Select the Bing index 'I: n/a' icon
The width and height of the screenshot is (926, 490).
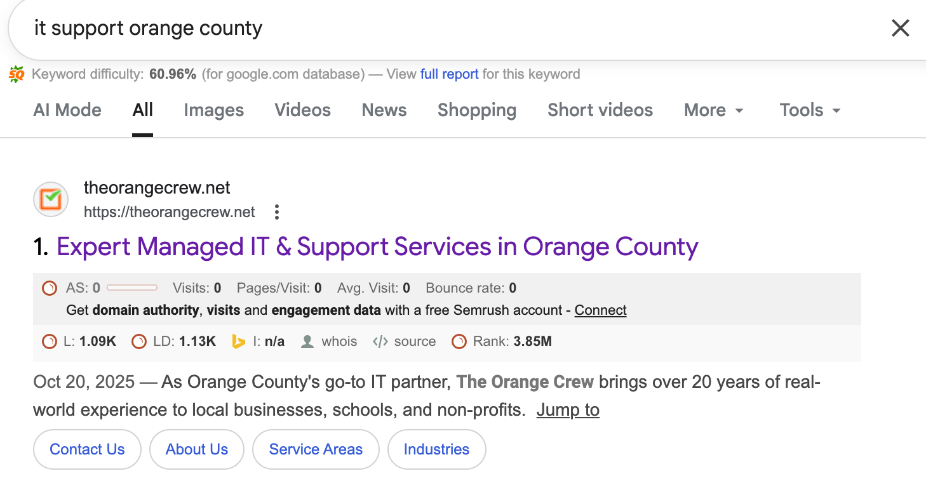[239, 341]
